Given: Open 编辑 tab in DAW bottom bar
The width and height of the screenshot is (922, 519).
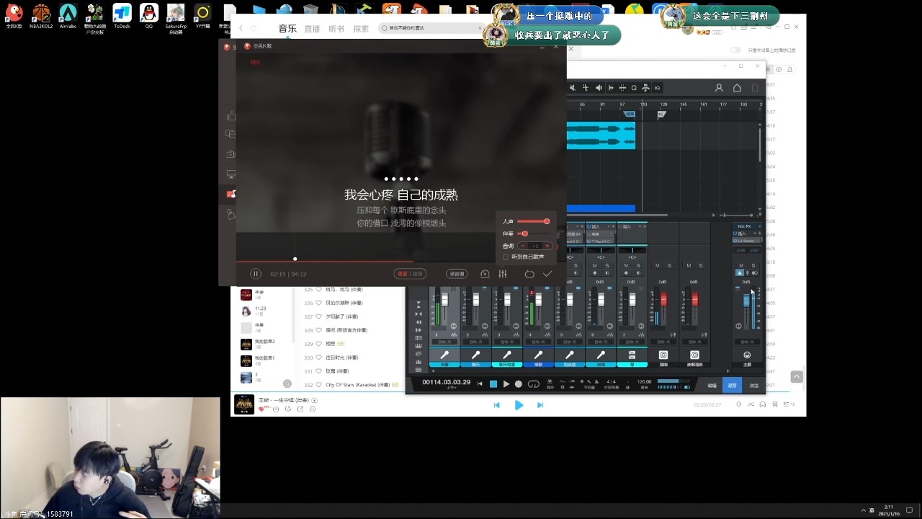Looking at the screenshot, I should (712, 385).
